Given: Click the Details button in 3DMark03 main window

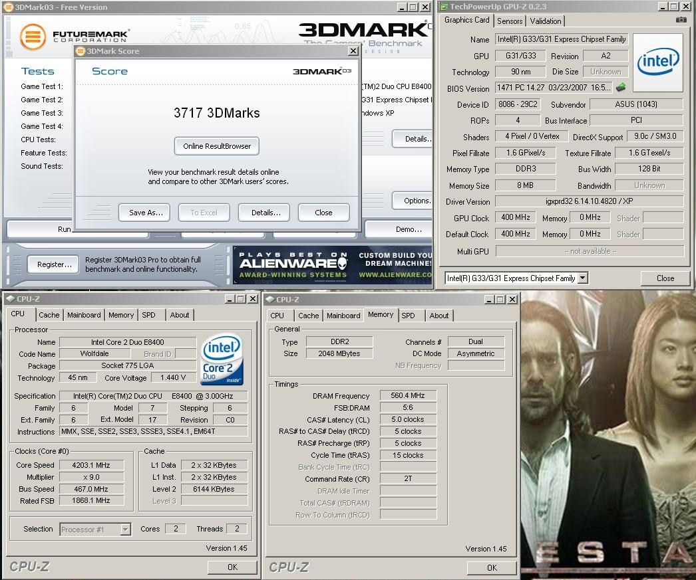Looking at the screenshot, I should tap(413, 139).
